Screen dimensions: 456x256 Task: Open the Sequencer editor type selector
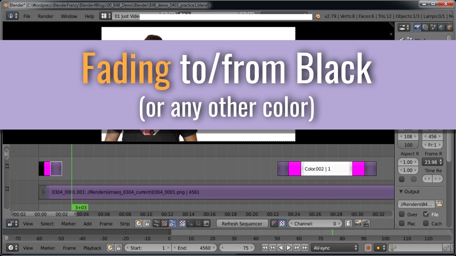pos(12,224)
